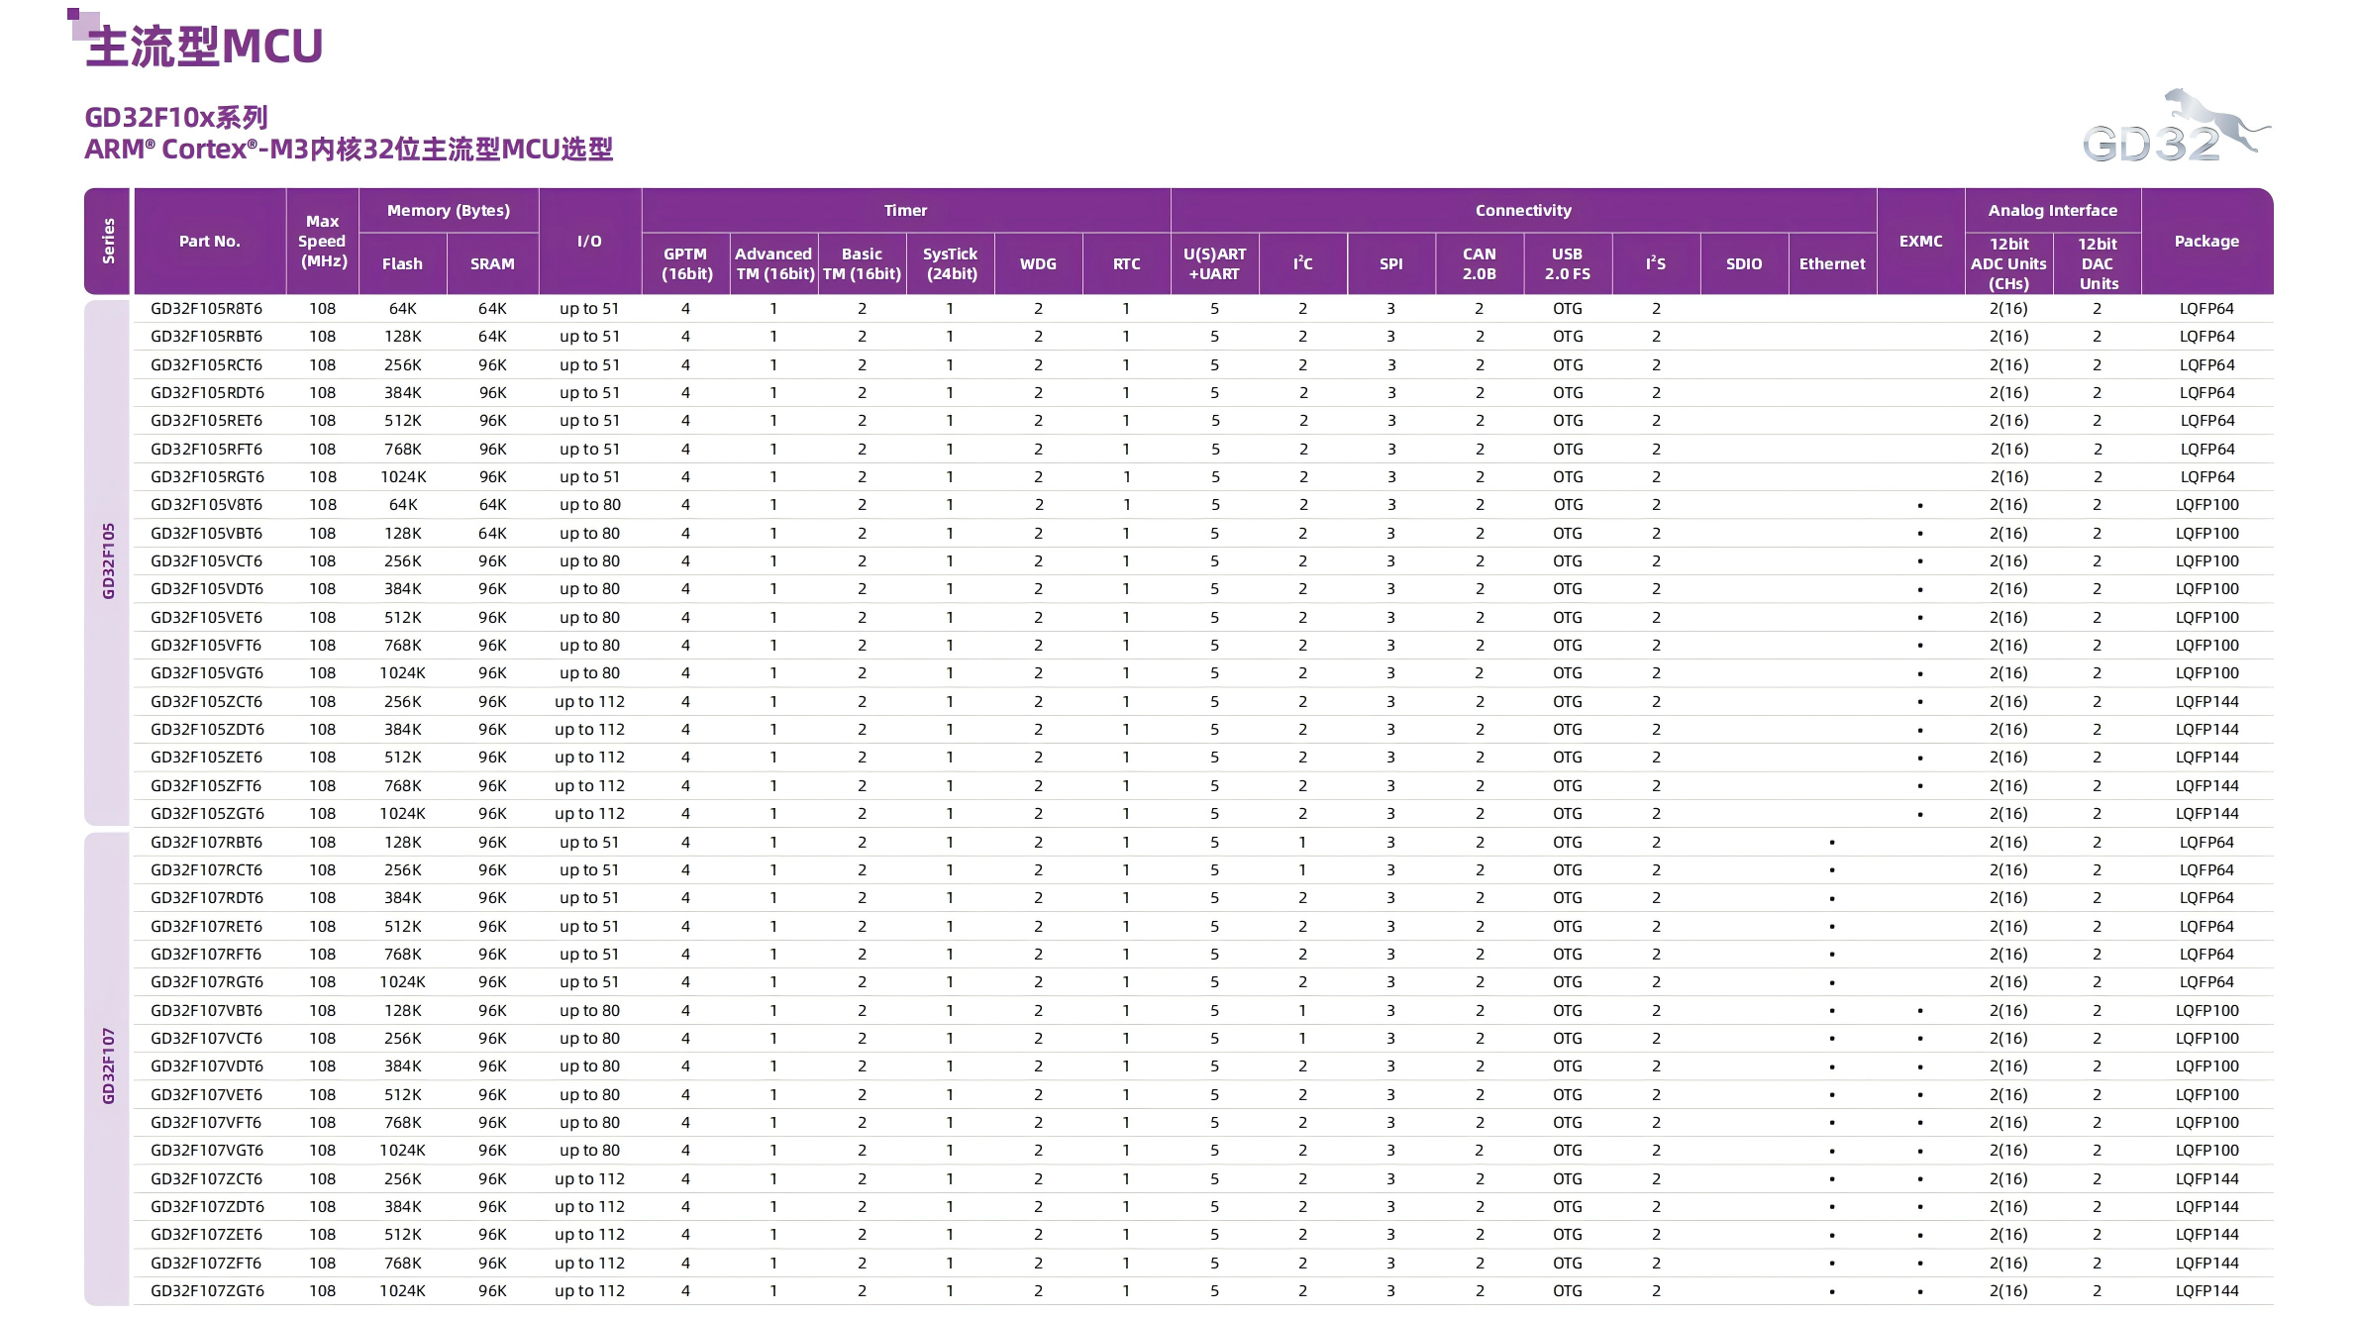This screenshot has width=2358, height=1318.
Task: Click the Ethernet column header
Action: [1831, 263]
